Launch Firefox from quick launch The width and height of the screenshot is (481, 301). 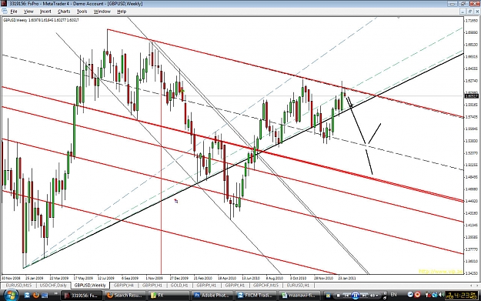(x=36, y=295)
